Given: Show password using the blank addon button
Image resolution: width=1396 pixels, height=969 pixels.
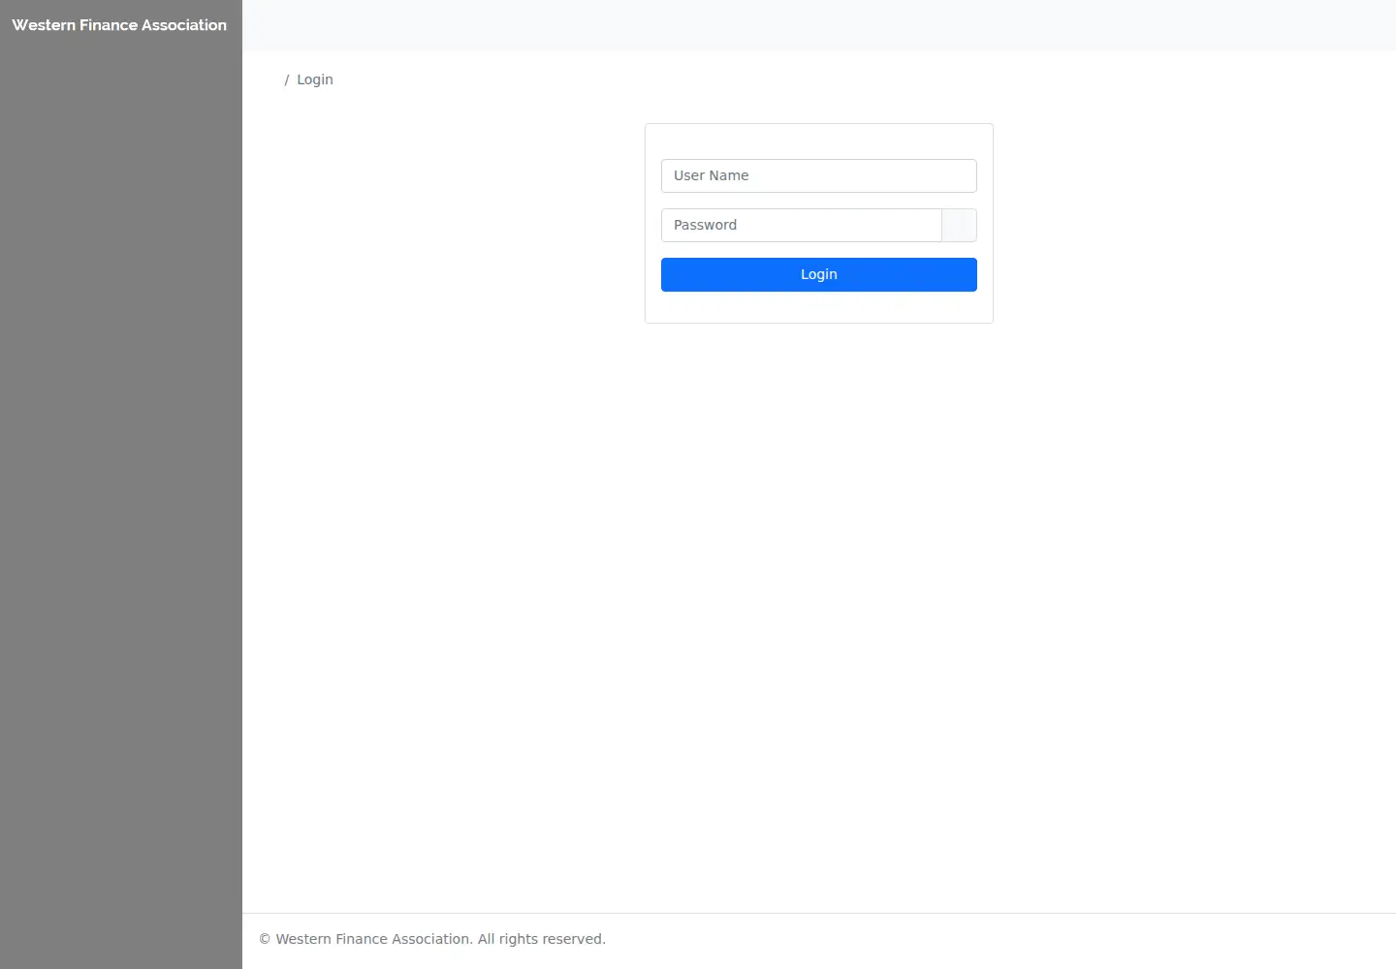Looking at the screenshot, I should pos(959,225).
